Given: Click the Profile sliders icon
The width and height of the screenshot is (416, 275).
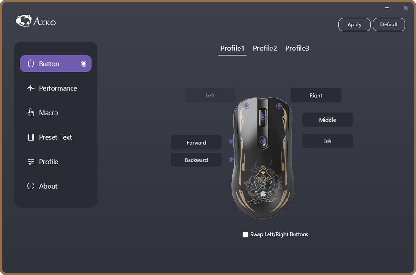Looking at the screenshot, I should [x=31, y=161].
